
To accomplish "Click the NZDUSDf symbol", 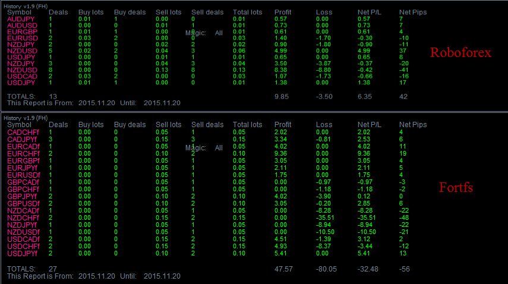I will [x=23, y=232].
